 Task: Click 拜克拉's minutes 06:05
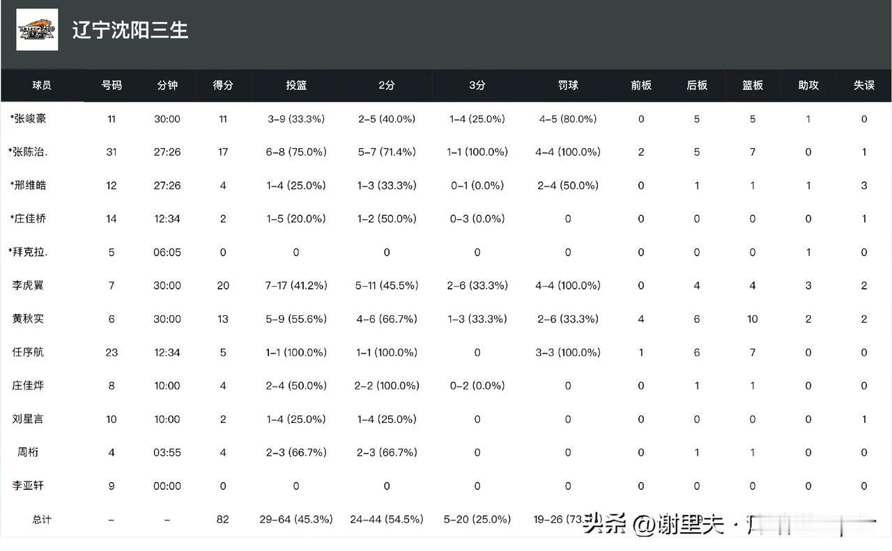tap(167, 252)
